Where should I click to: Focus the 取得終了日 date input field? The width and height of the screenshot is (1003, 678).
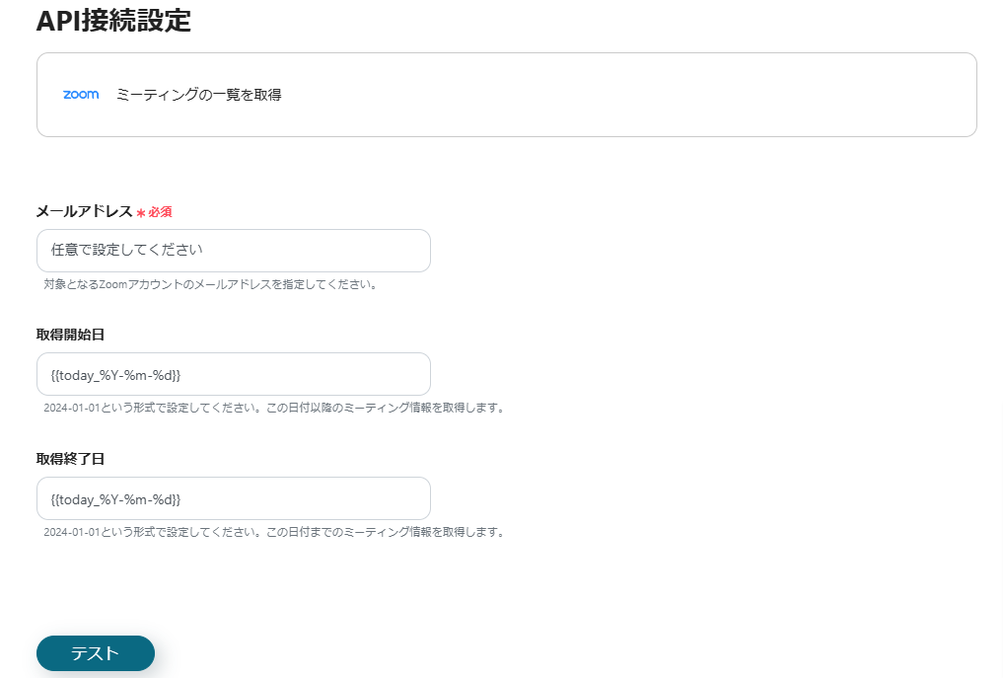tap(234, 498)
